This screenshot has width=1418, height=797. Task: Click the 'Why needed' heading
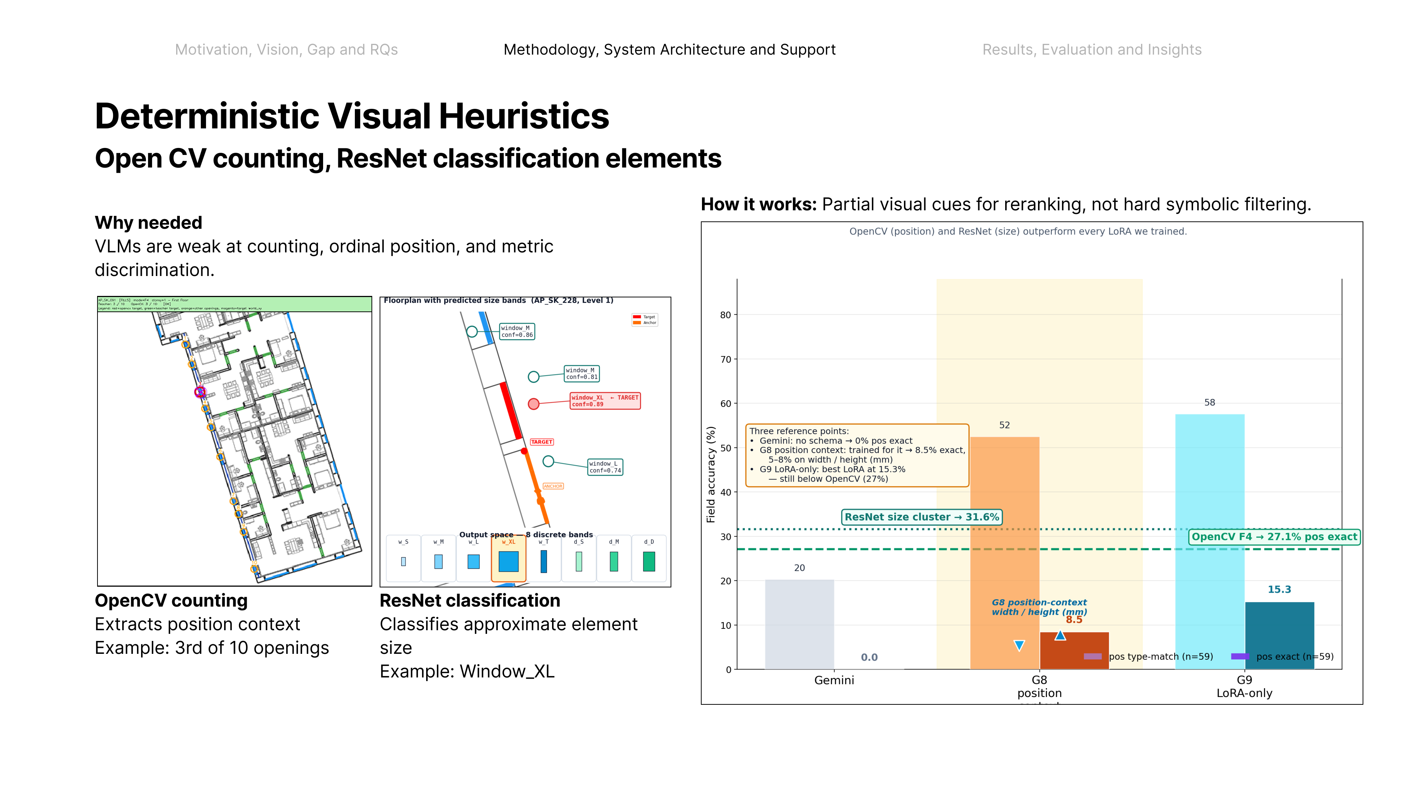[148, 223]
